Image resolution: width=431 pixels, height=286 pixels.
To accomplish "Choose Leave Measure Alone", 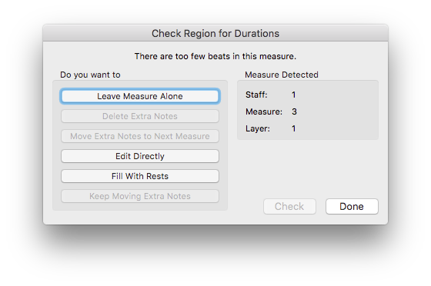I will click(140, 96).
